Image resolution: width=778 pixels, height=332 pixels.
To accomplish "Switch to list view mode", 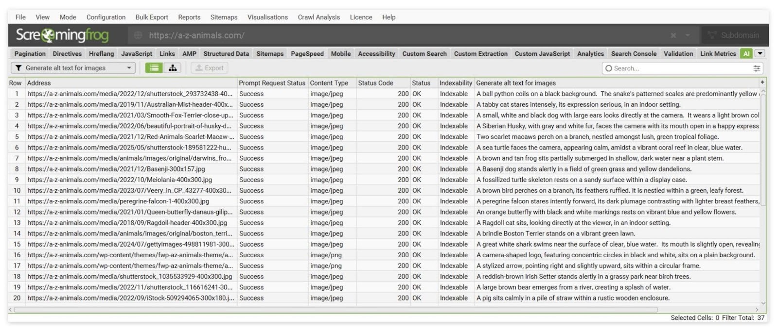I will pyautogui.click(x=154, y=68).
